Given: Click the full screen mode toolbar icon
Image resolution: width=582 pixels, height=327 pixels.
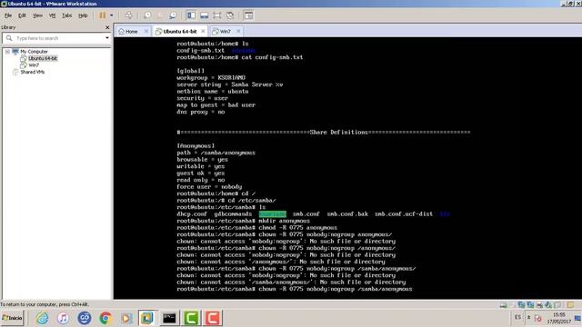Looking at the screenshot, I should tap(216, 15).
